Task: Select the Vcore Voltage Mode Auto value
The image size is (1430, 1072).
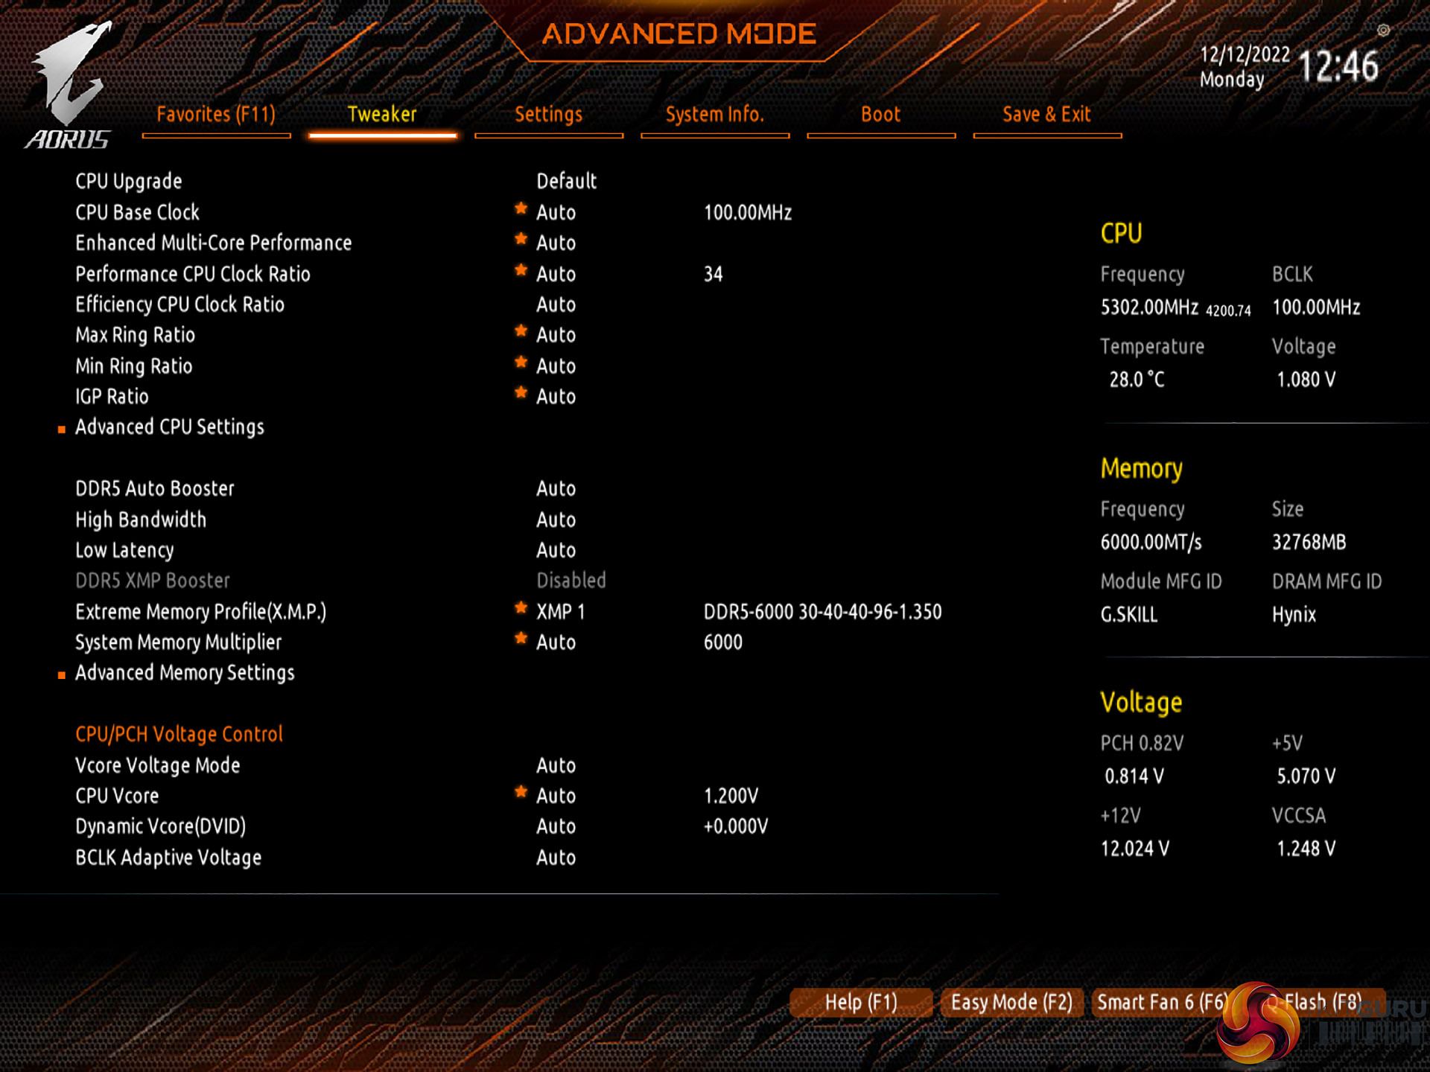Action: (x=556, y=765)
